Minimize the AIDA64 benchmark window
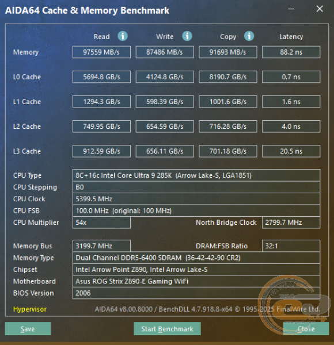The image size is (334, 345). (x=291, y=9)
